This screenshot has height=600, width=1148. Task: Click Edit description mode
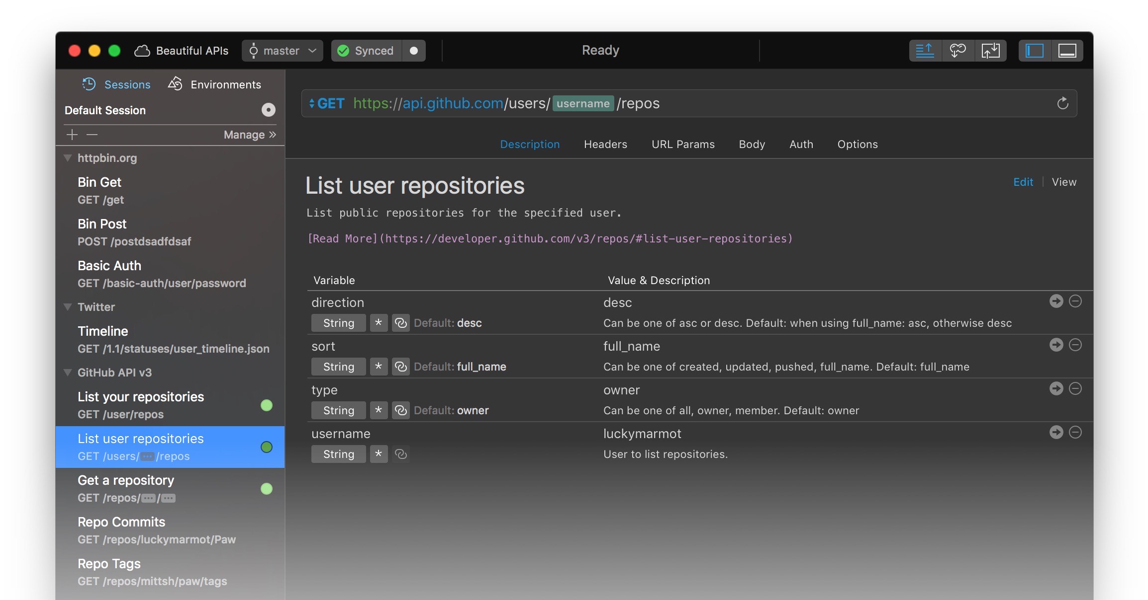(1023, 182)
